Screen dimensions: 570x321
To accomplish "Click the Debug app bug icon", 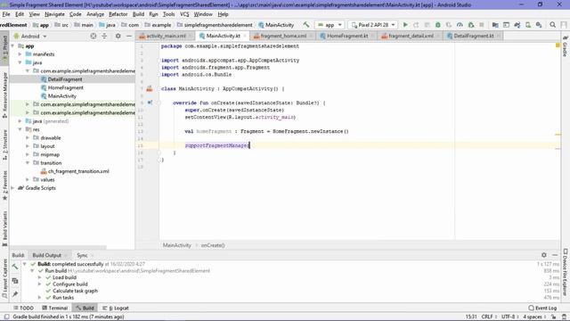I will pos(438,25).
